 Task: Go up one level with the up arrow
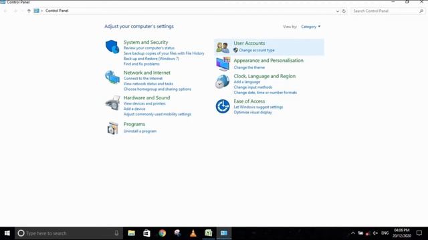[x=29, y=11]
